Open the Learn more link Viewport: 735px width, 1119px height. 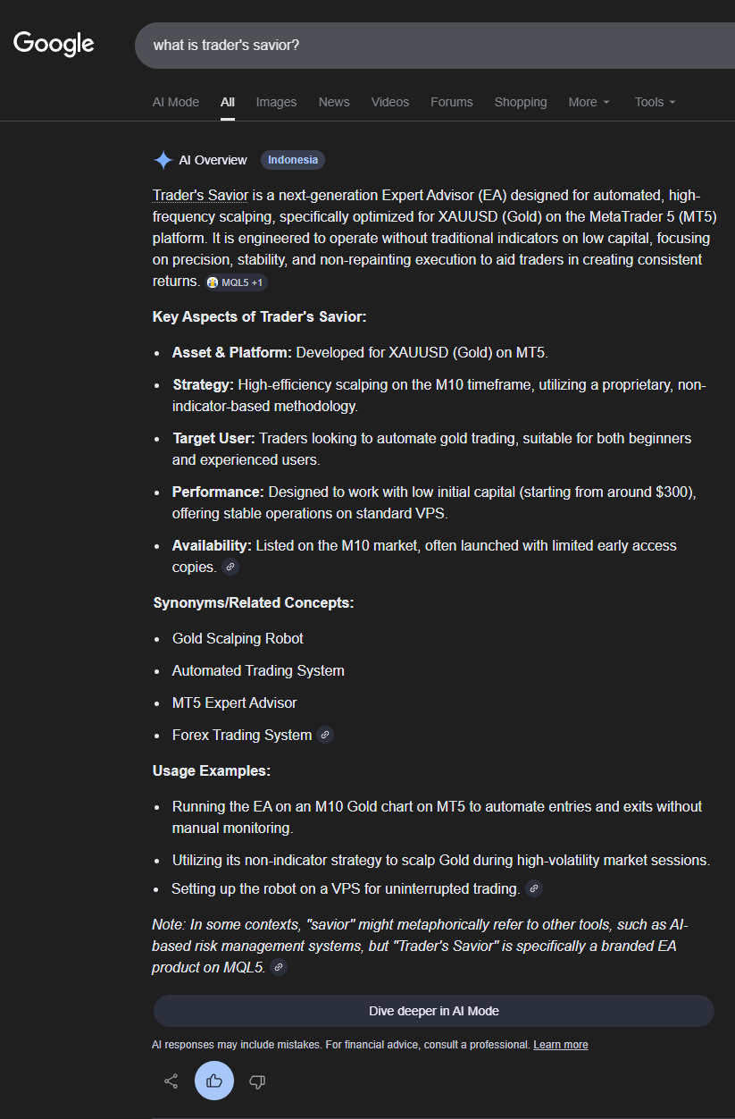pos(561,1045)
